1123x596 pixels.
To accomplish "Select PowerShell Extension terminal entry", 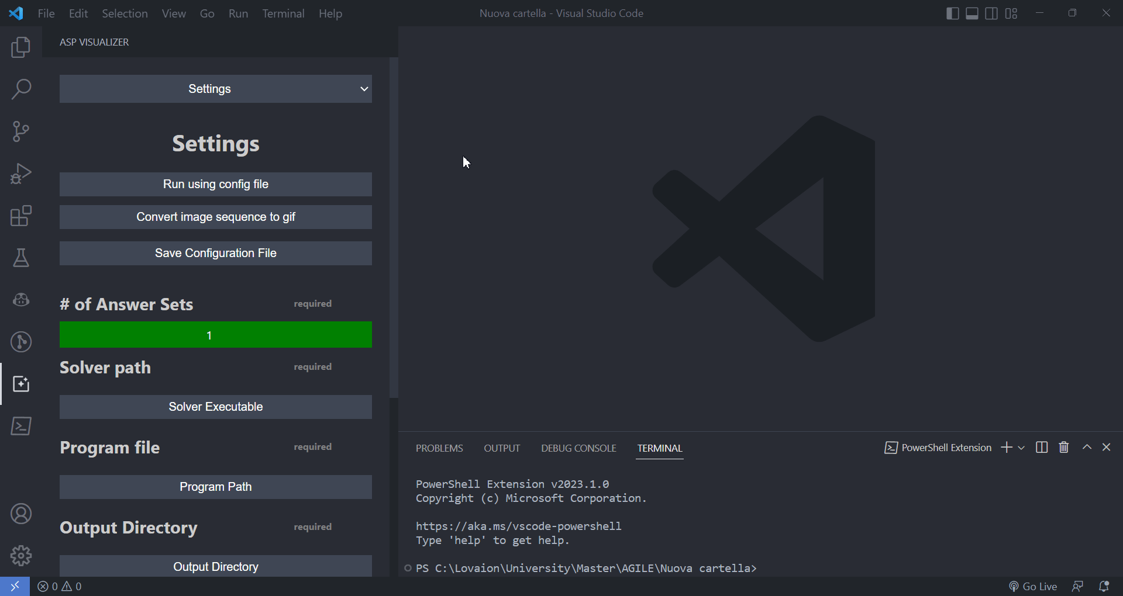I will click(x=938, y=448).
